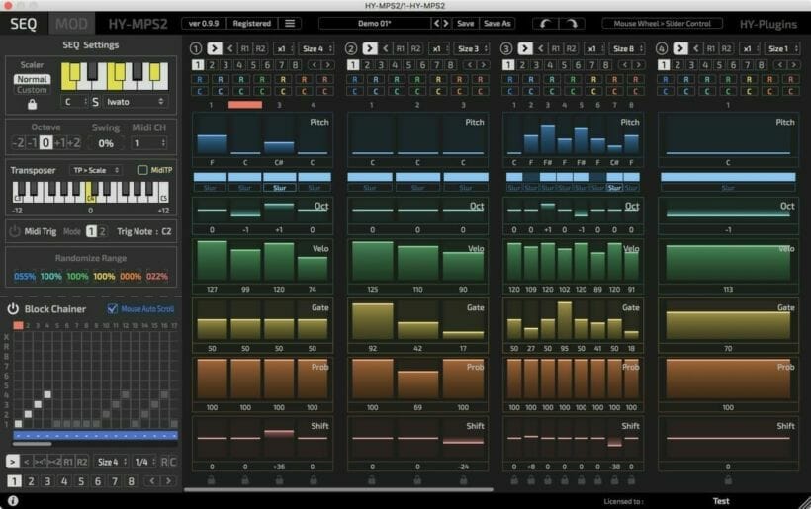
Task: Switch to the MOD tab
Action: 71,24
